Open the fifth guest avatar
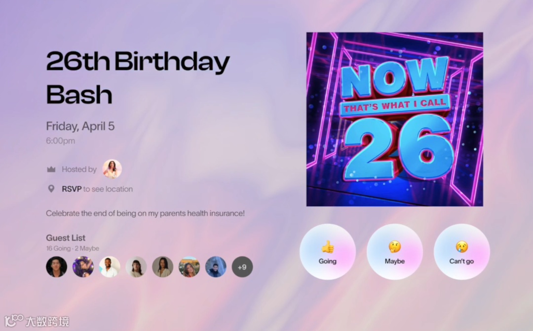This screenshot has width=533, height=331. (x=162, y=267)
